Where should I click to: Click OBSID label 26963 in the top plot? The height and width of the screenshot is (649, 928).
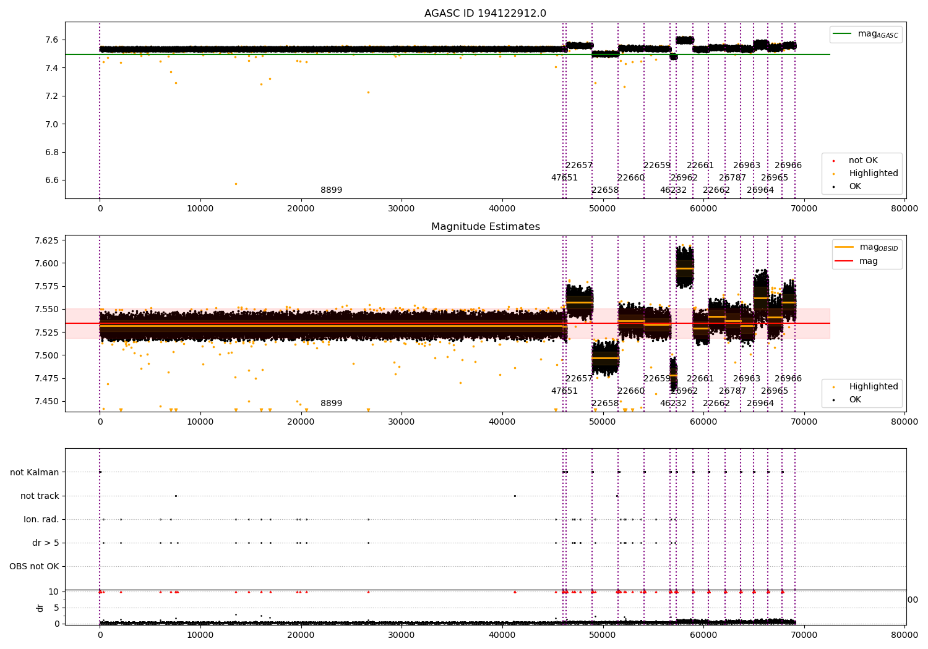point(747,165)
